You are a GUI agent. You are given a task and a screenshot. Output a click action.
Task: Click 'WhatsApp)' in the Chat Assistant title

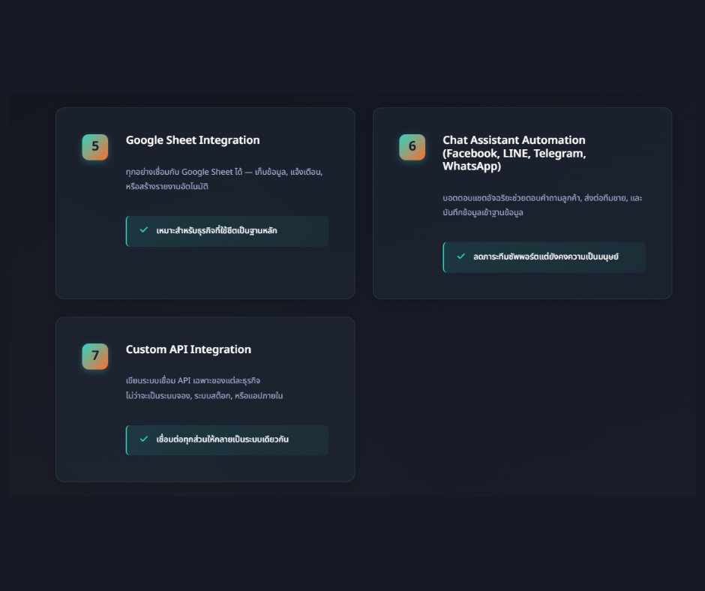coord(471,166)
